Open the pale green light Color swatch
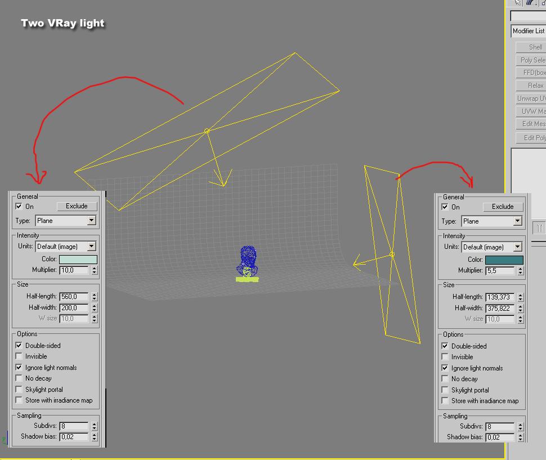 pyautogui.click(x=78, y=260)
